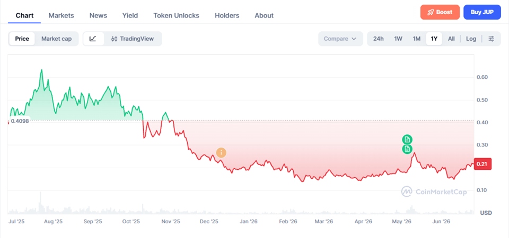Open chart settings sliders icon
Viewport: 509px width, 238px height.
click(492, 39)
